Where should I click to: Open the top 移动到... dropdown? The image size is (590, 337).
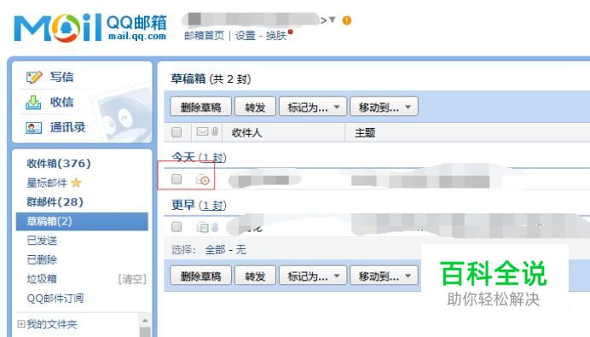[x=384, y=107]
